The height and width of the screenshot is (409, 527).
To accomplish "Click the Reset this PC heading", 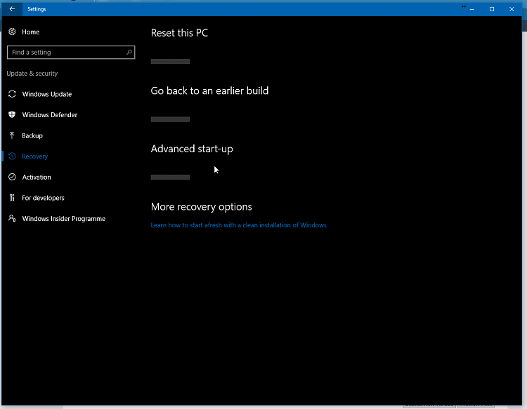I will pos(179,33).
